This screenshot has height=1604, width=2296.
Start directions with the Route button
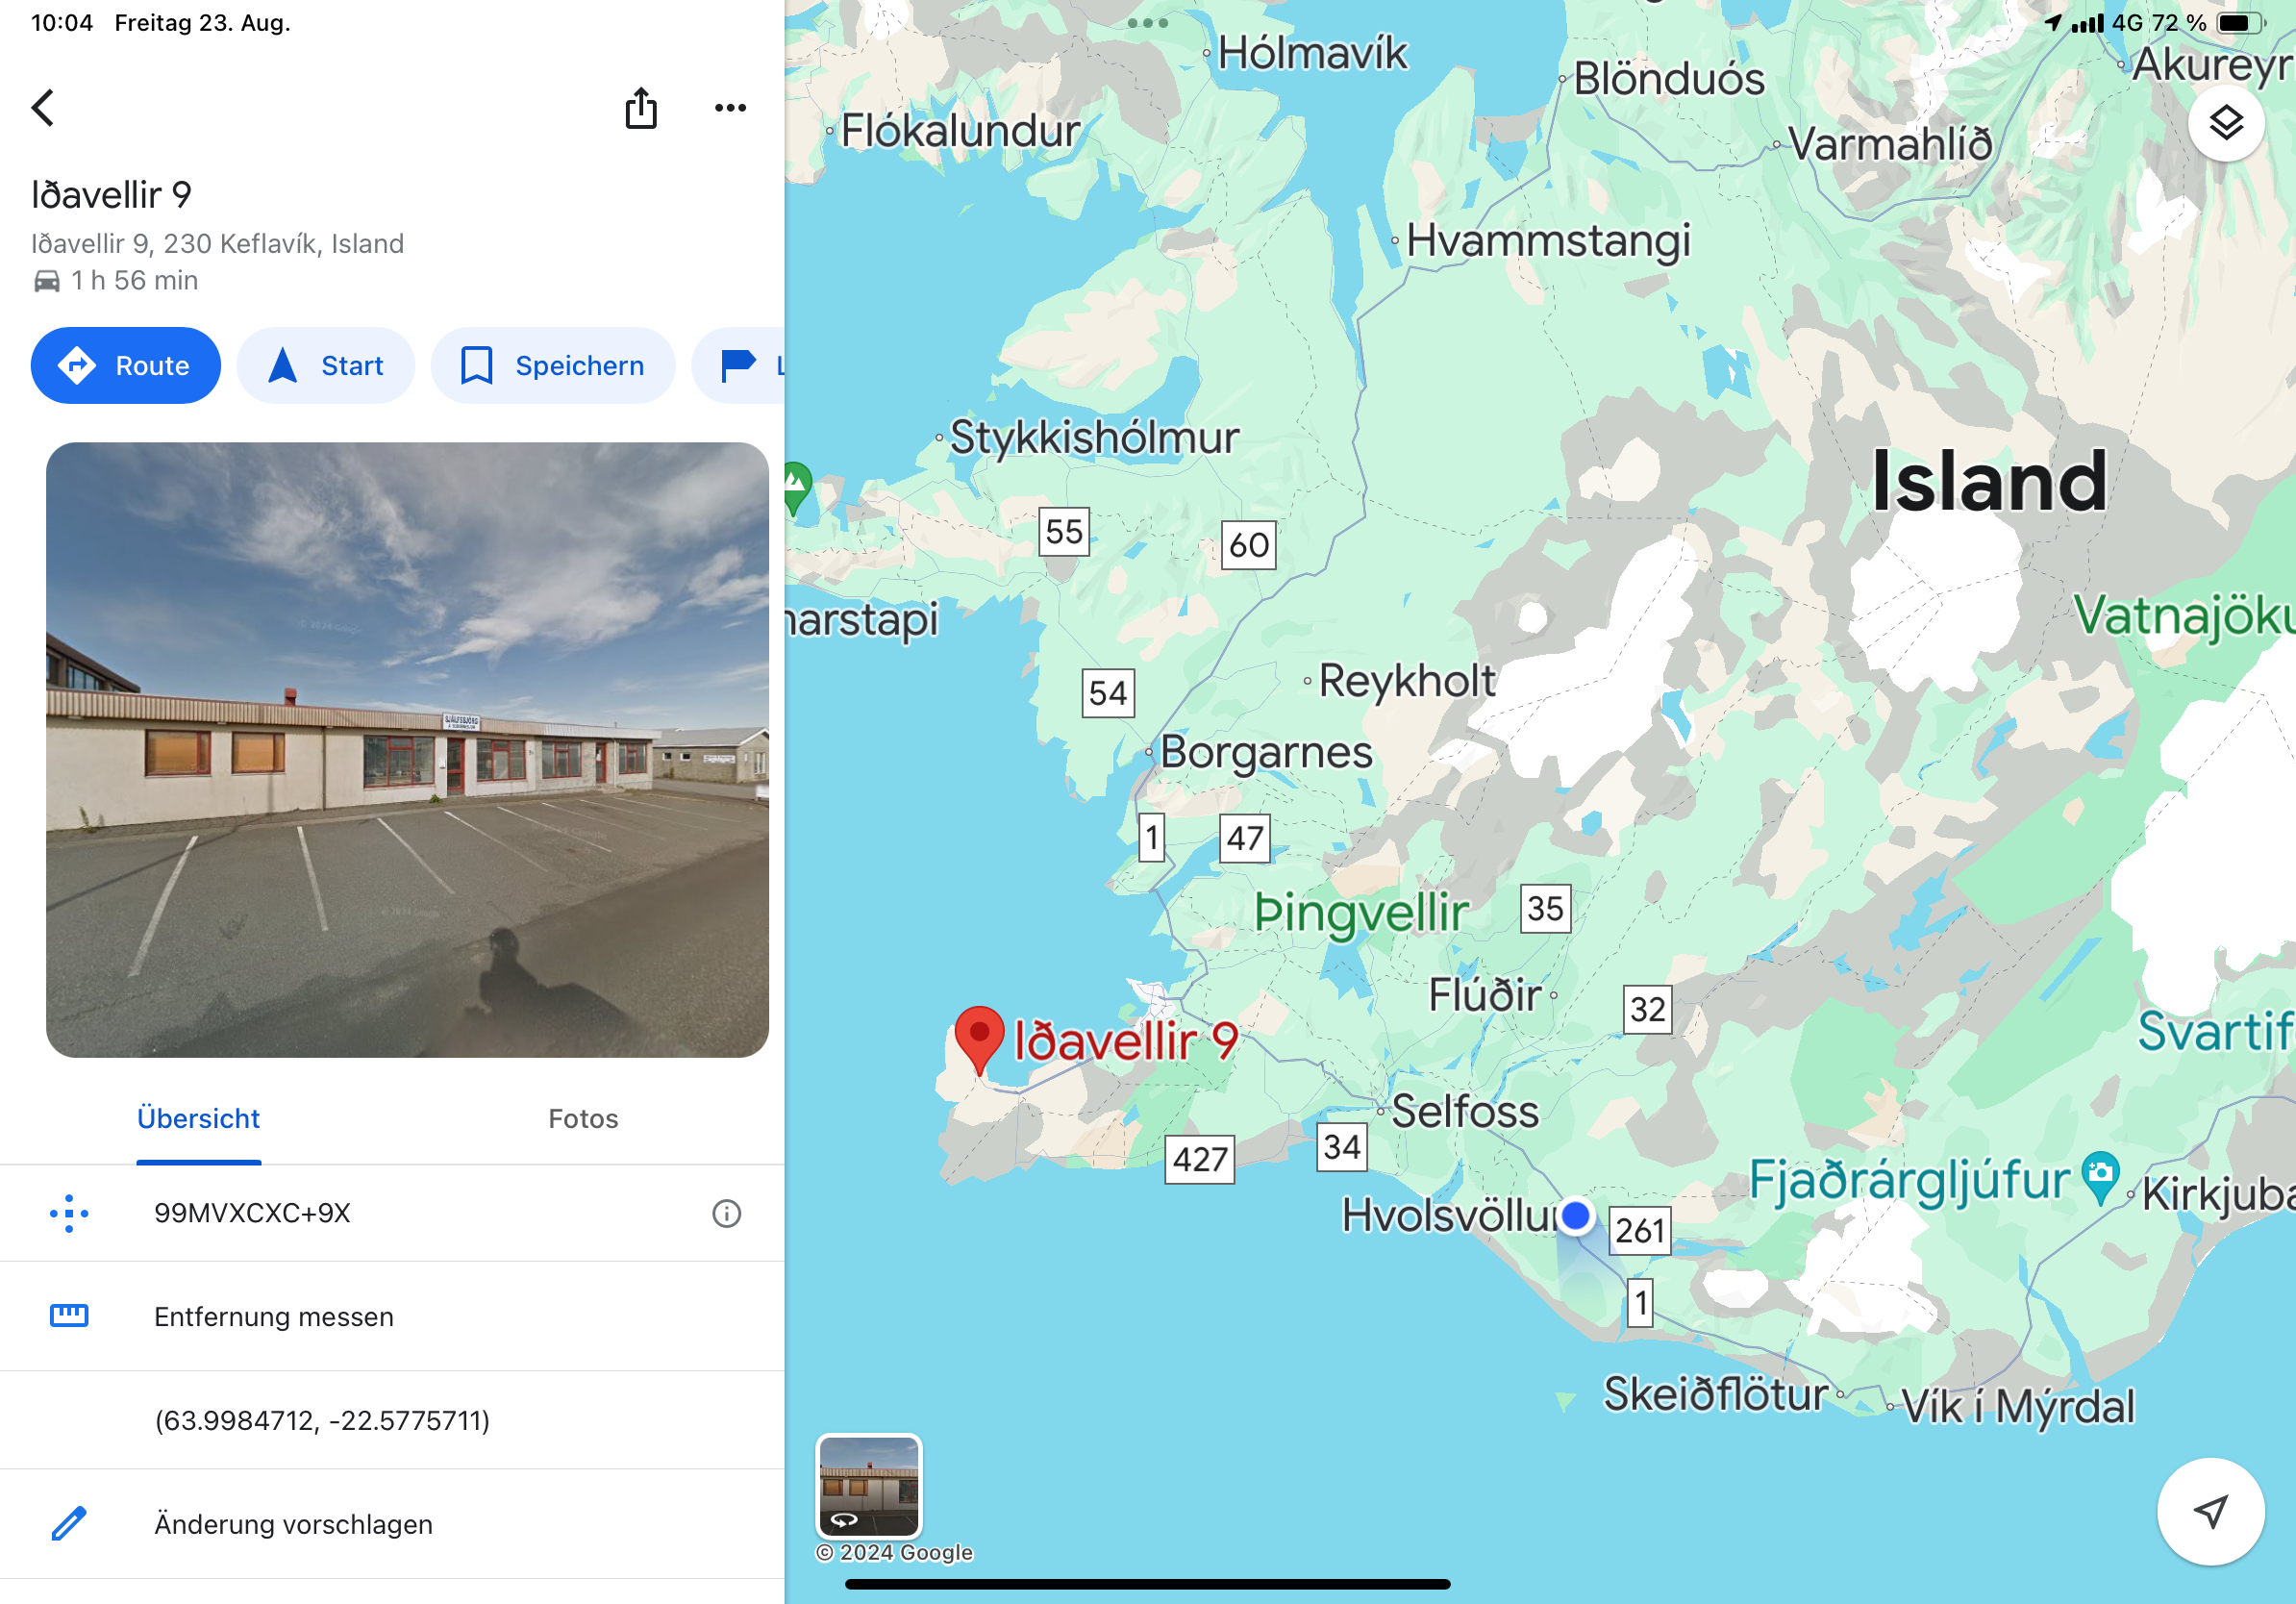coord(126,366)
